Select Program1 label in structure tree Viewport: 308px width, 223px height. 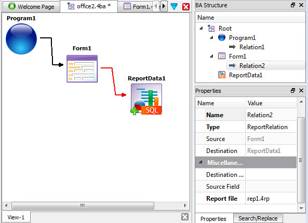242,38
